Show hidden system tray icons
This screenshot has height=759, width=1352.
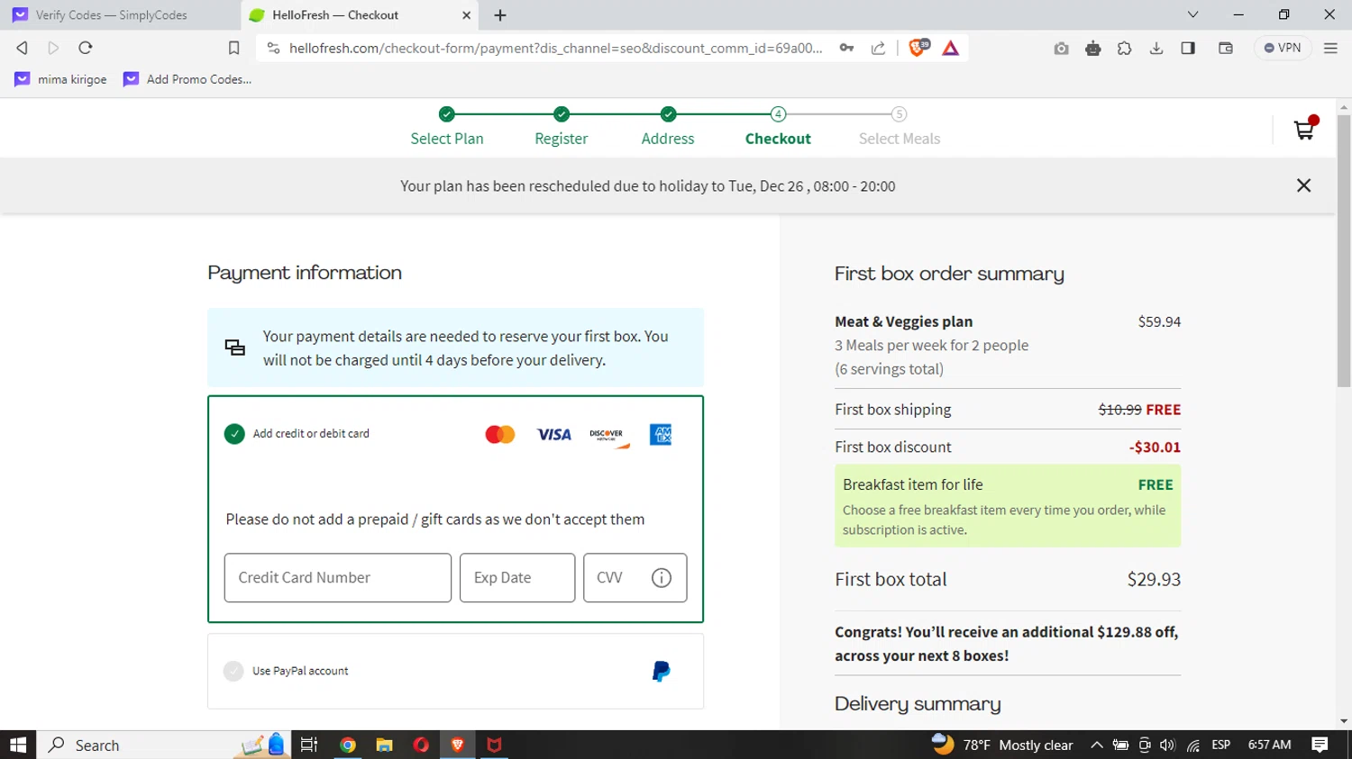(1096, 745)
